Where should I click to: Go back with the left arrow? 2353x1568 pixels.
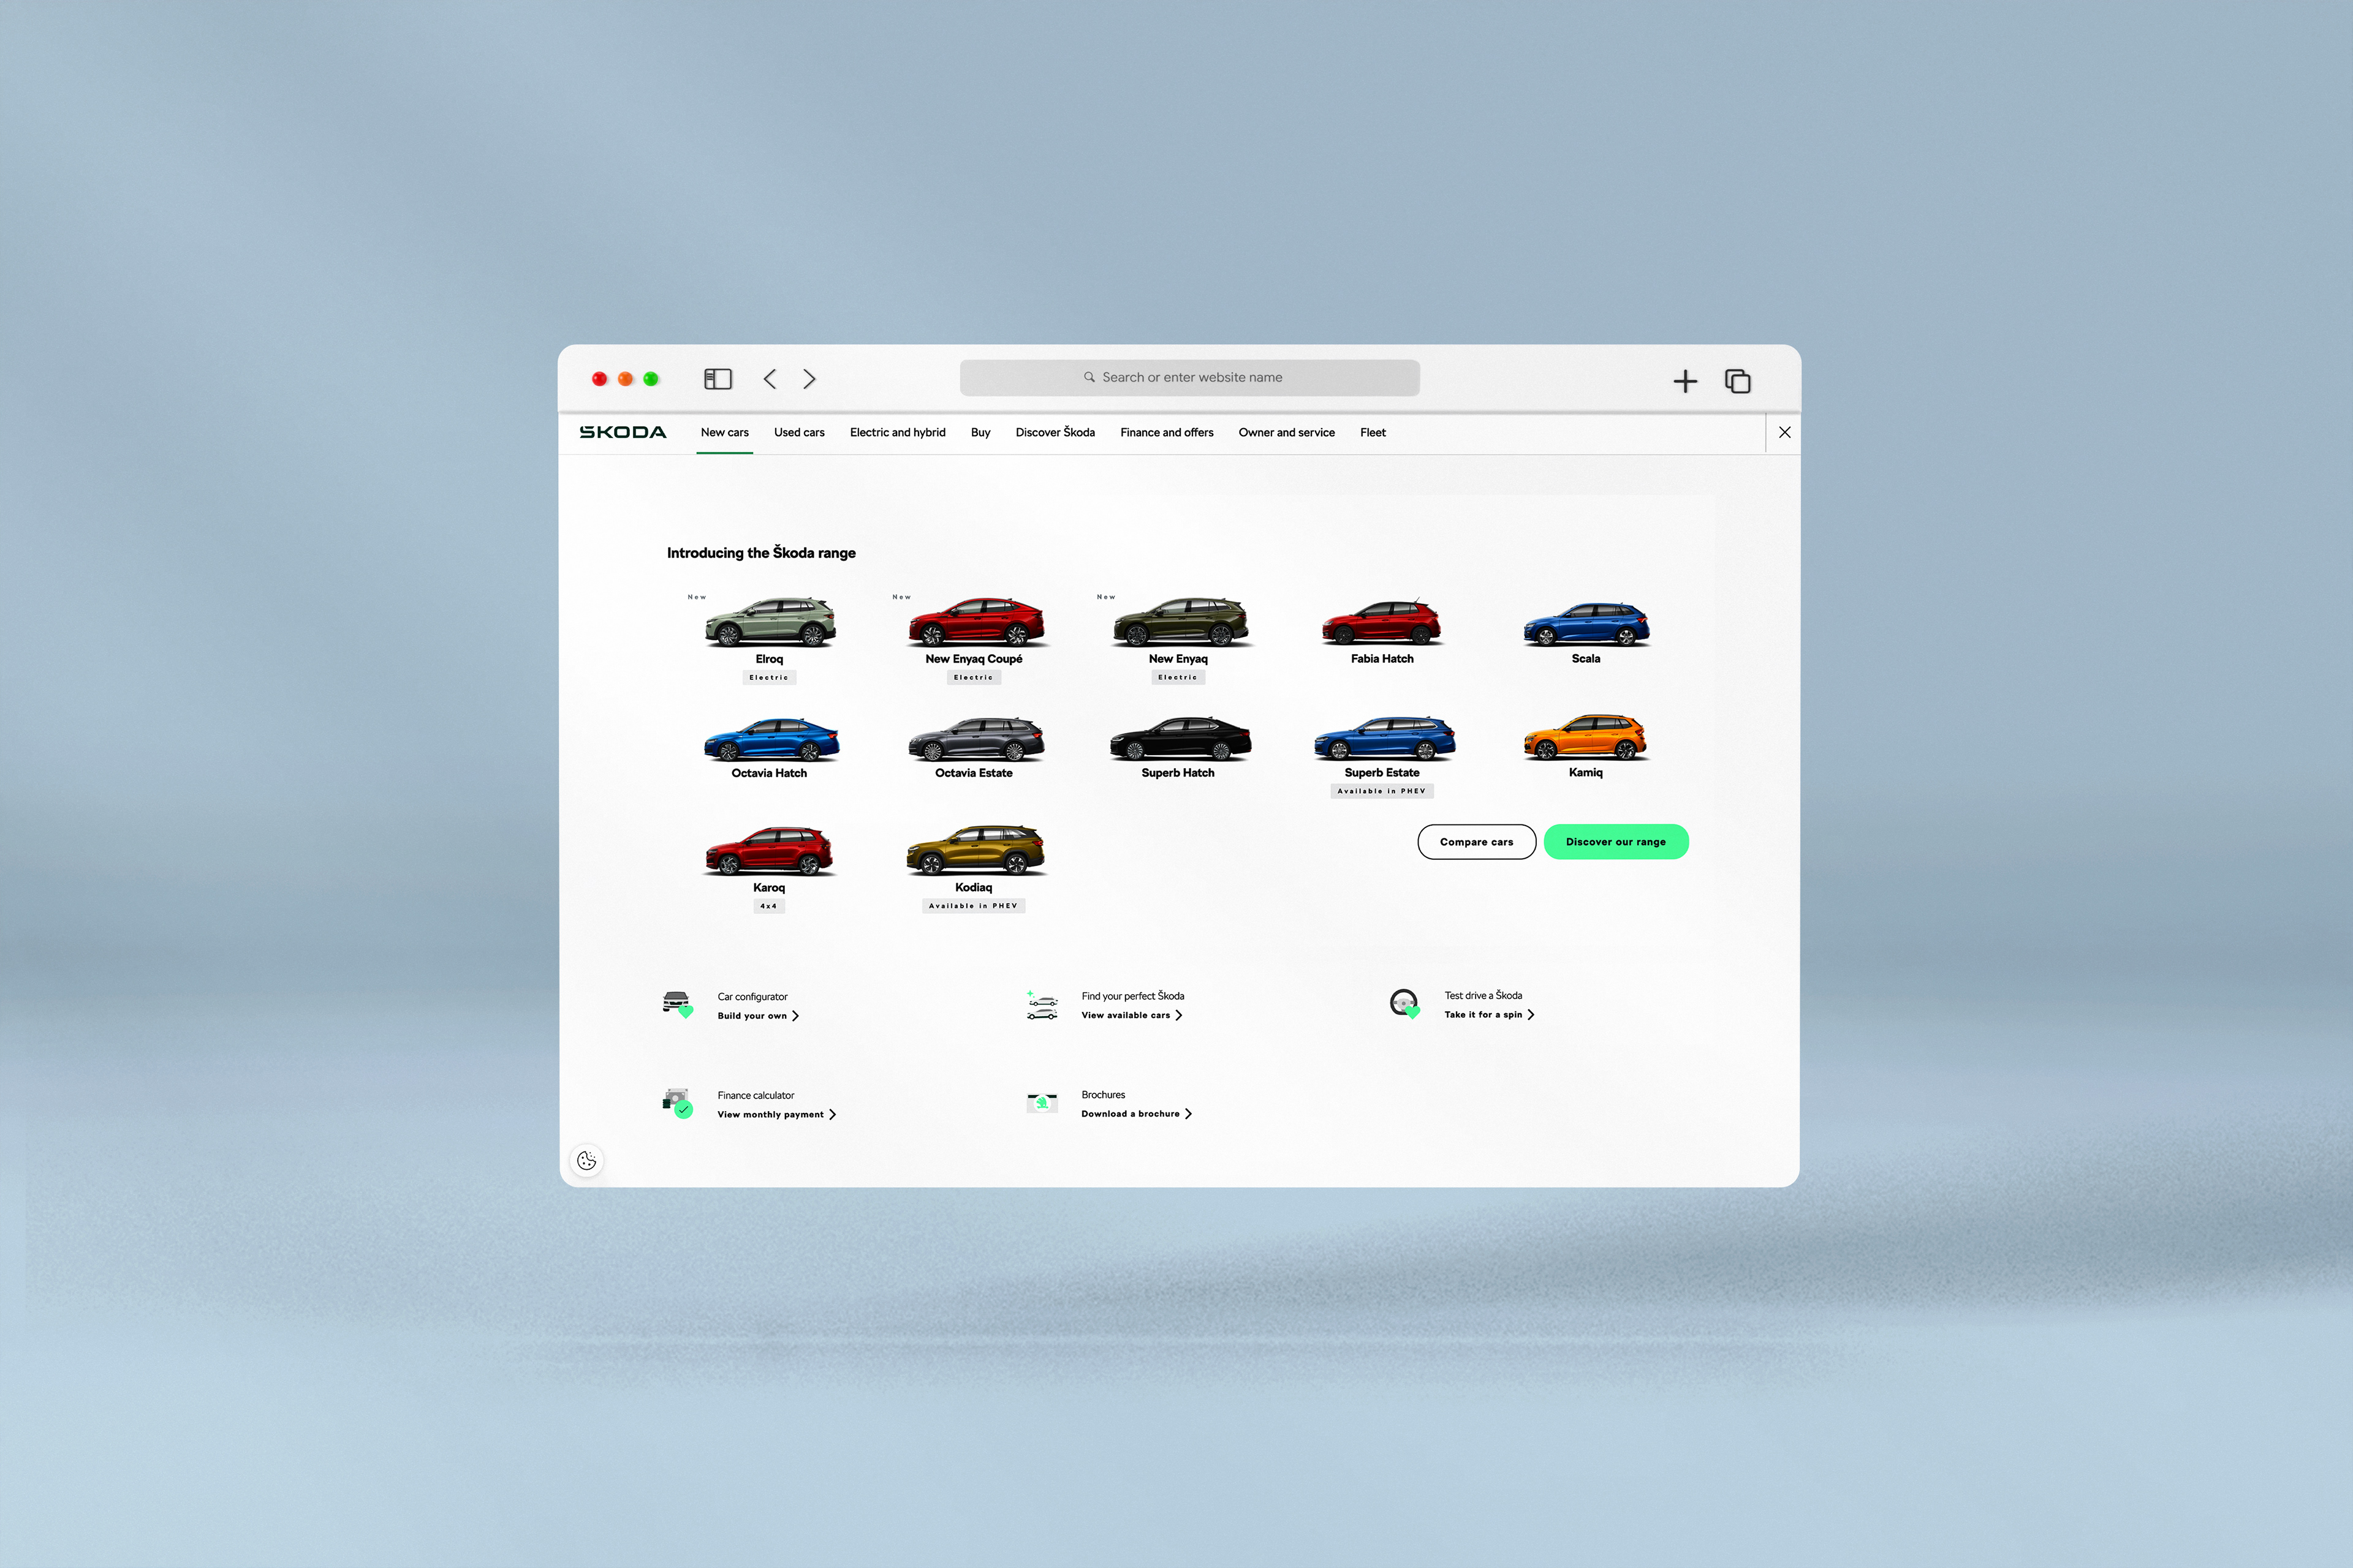[x=770, y=379]
